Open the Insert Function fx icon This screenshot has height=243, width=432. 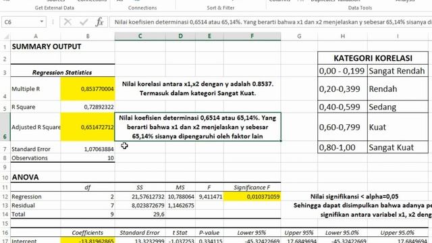click(99, 22)
